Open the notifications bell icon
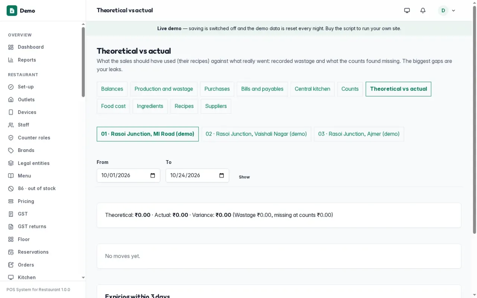477x298 pixels. point(423,10)
